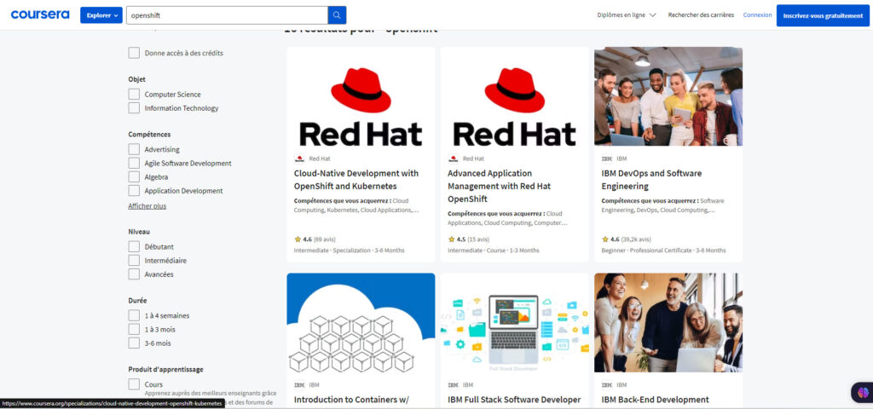Click small Red Hat logo under Cloud-Native card
The image size is (873, 409).
[299, 158]
